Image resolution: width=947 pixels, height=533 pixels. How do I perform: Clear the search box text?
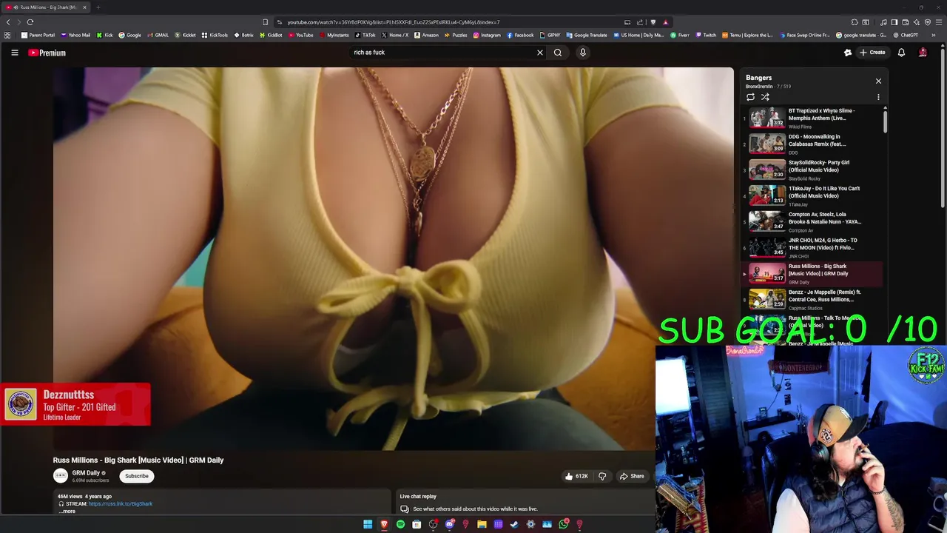[540, 53]
